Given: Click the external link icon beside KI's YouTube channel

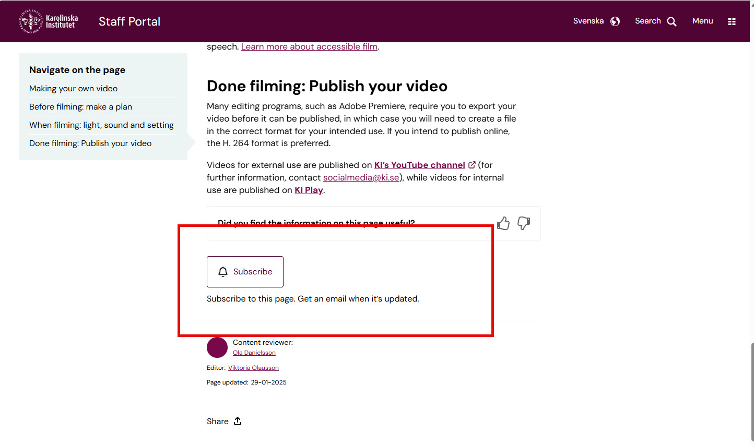Looking at the screenshot, I should pyautogui.click(x=472, y=164).
